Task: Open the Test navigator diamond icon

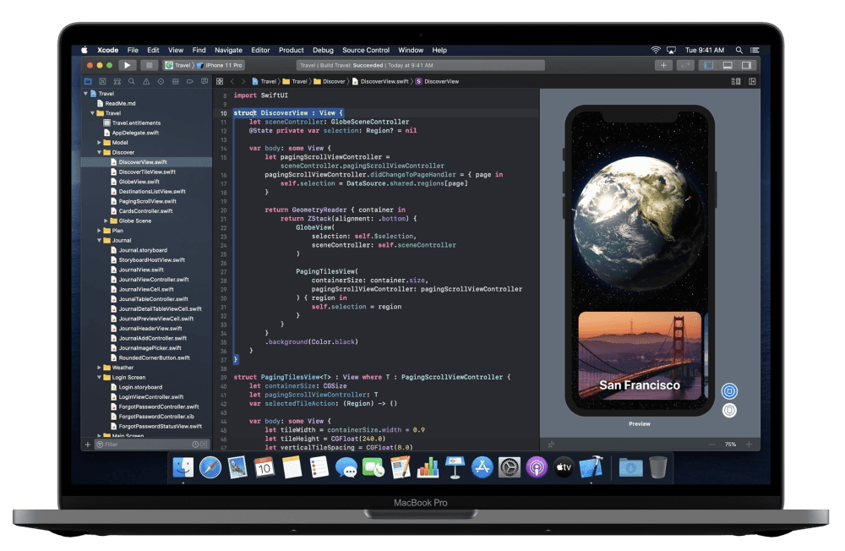Action: (161, 81)
